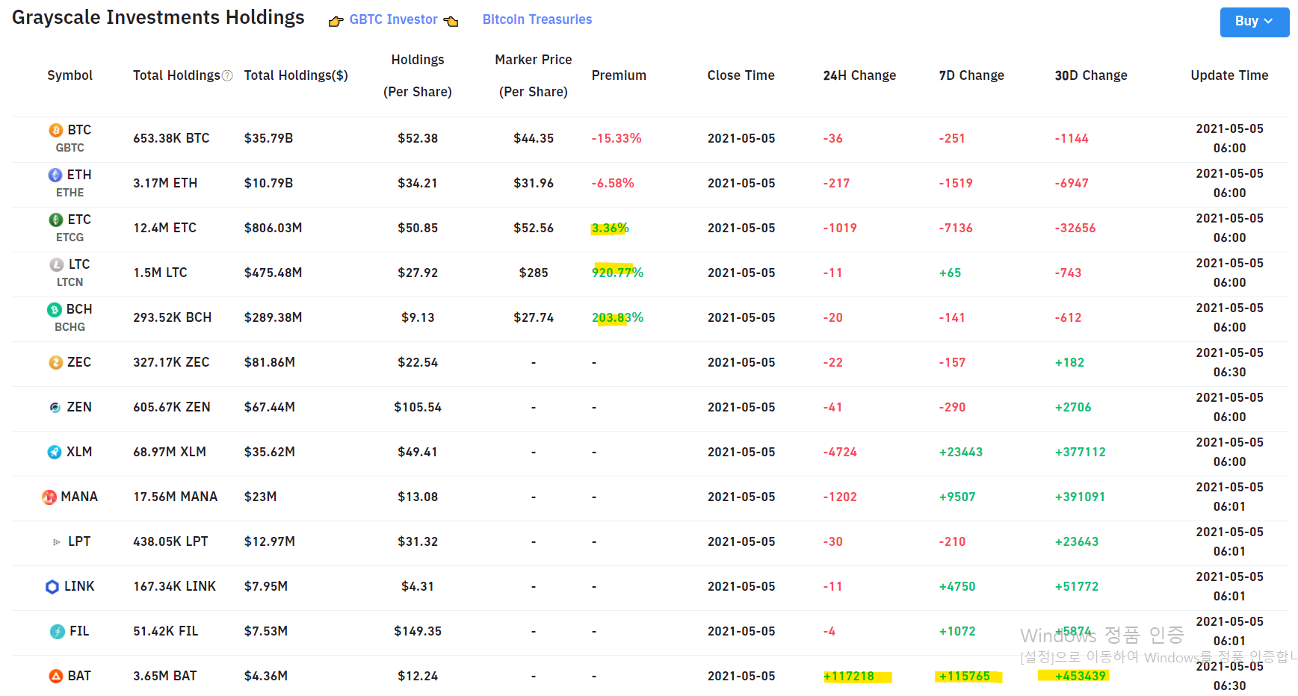This screenshot has width=1298, height=696.
Task: Open the Buy dropdown menu
Action: (x=1255, y=22)
